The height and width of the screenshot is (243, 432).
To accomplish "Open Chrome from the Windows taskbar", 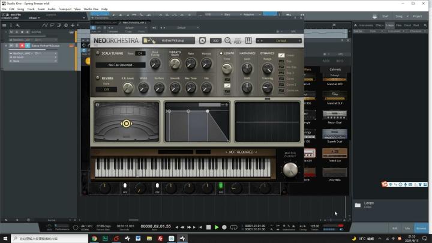I will (x=94, y=238).
